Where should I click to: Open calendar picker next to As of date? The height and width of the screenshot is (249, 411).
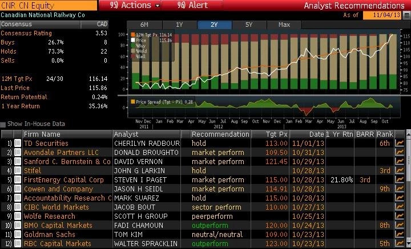[406, 15]
